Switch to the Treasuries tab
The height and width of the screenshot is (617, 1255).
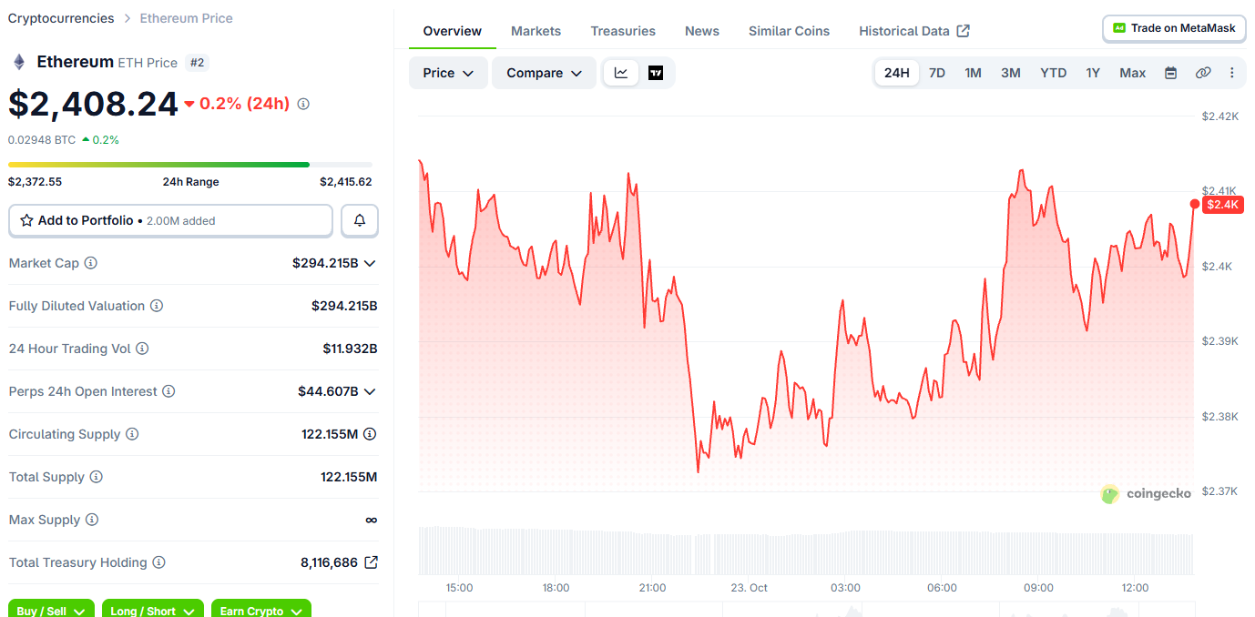click(623, 31)
